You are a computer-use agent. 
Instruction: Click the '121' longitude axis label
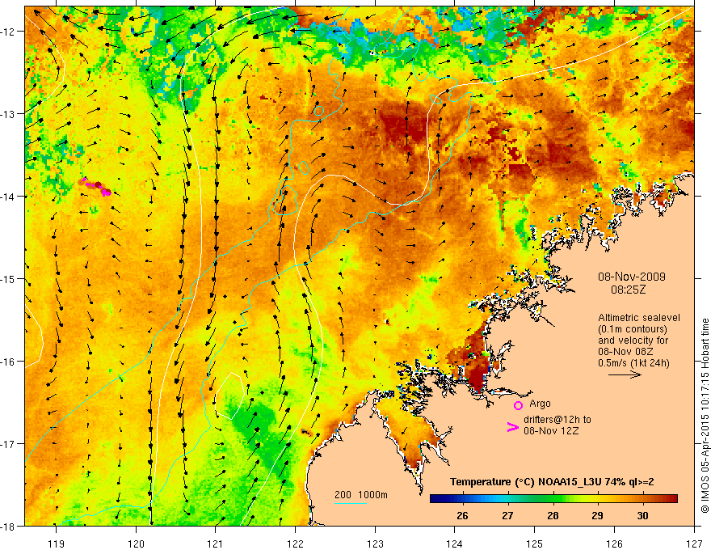click(x=216, y=544)
